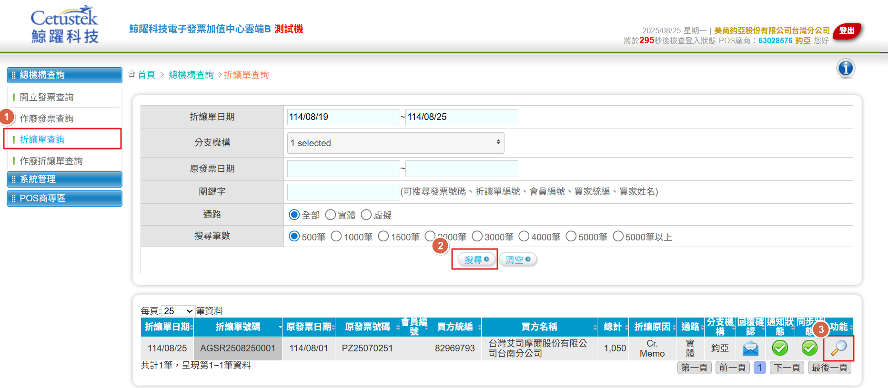Sort the table by 買方名稱 column
888x388 pixels.
[x=539, y=327]
